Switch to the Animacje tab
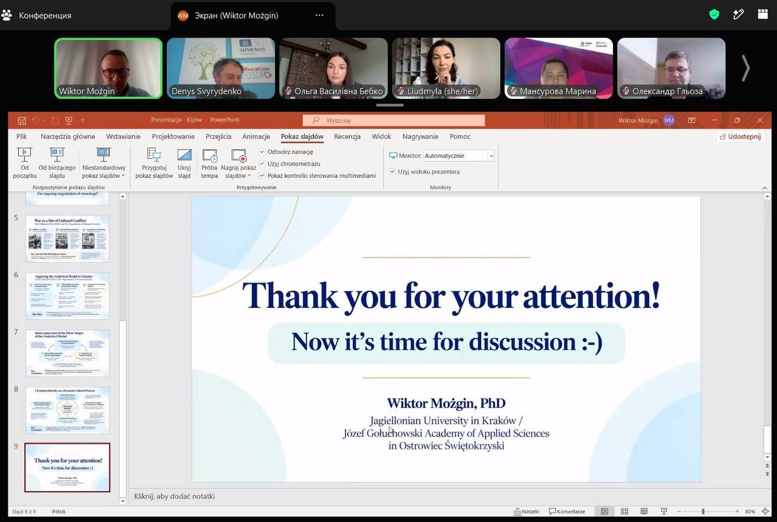Screen dimensions: 777x522 (256, 136)
